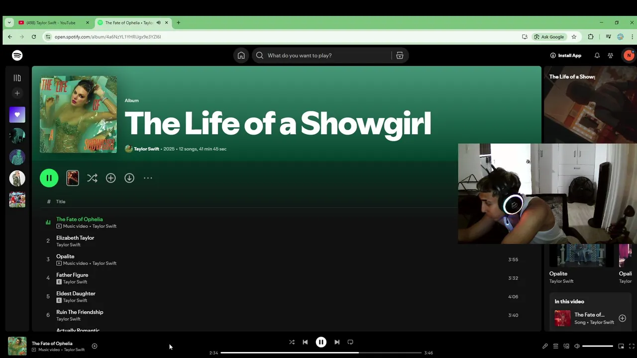Viewport: 637px width, 358px height.
Task: Open browser media controls icon
Action: pyautogui.click(x=608, y=37)
